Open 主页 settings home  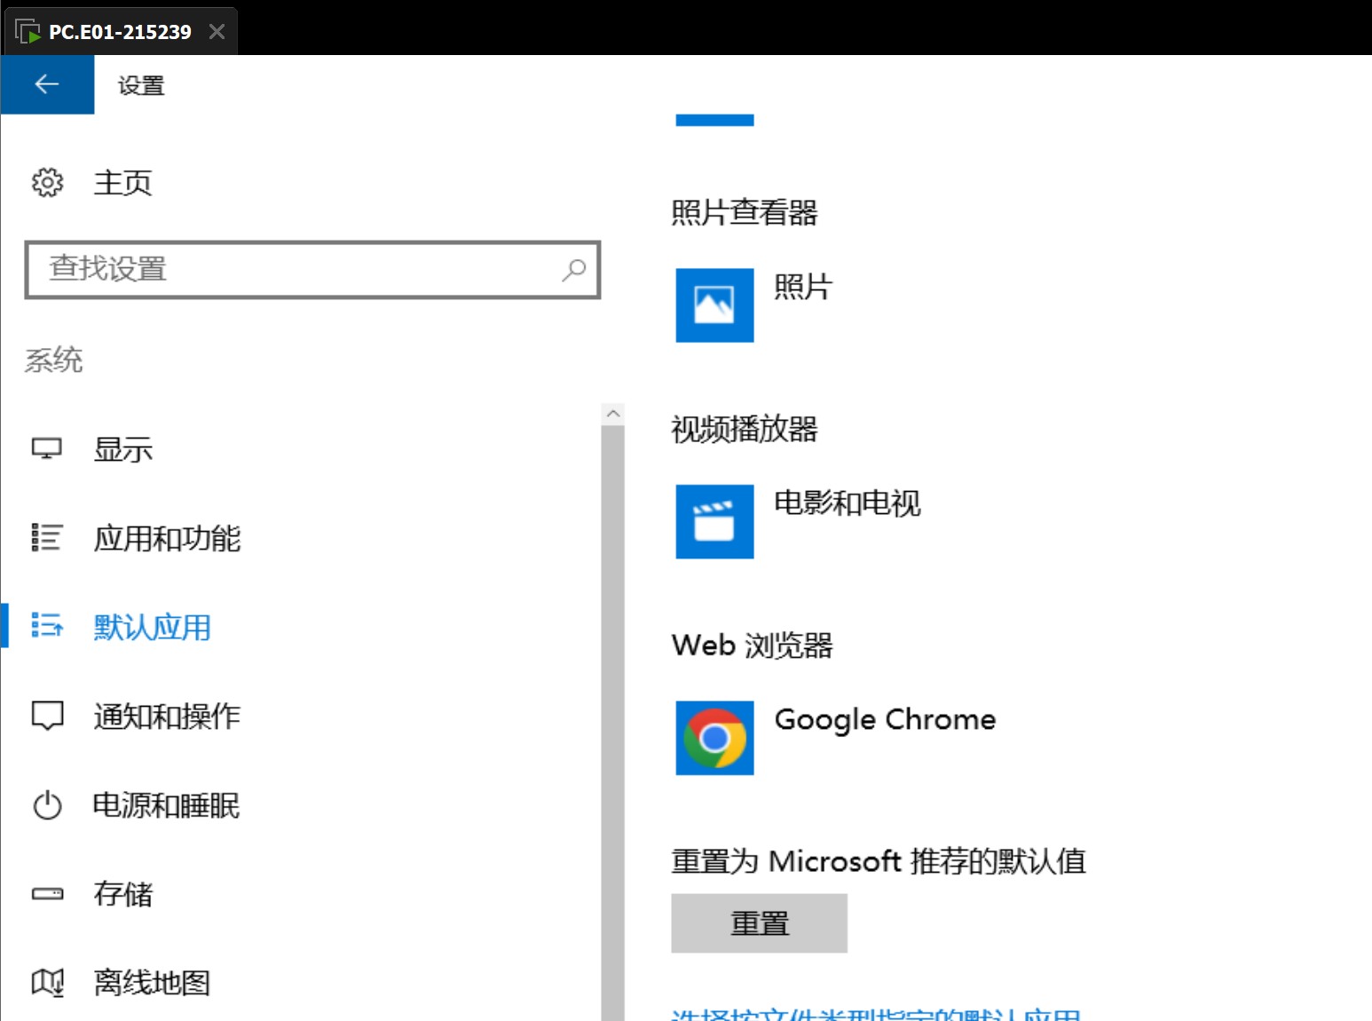pos(122,182)
